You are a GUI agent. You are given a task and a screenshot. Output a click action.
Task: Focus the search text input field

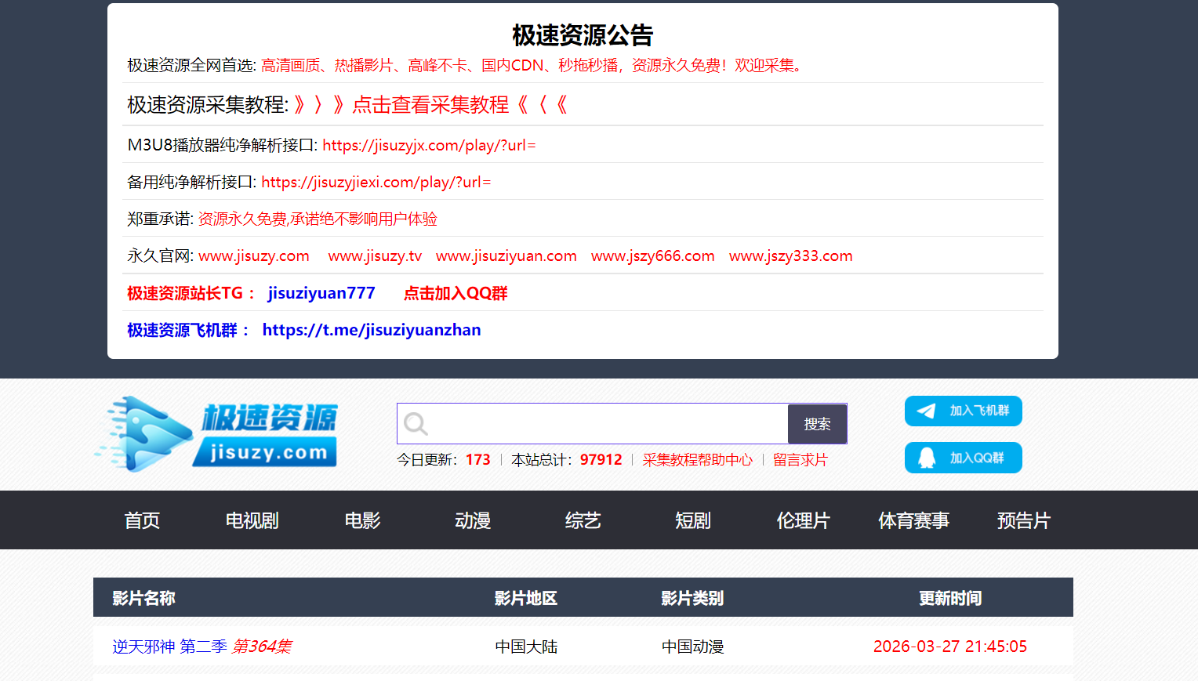point(608,424)
